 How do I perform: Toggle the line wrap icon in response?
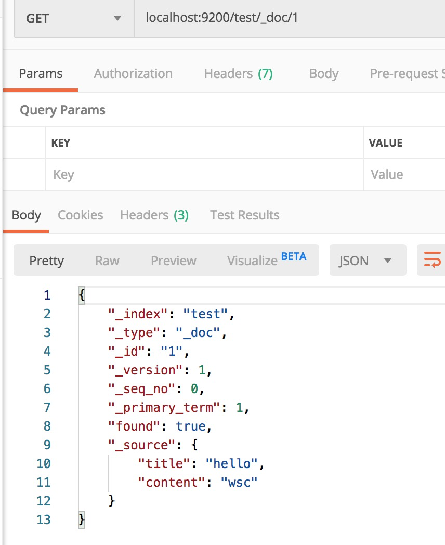click(x=433, y=260)
